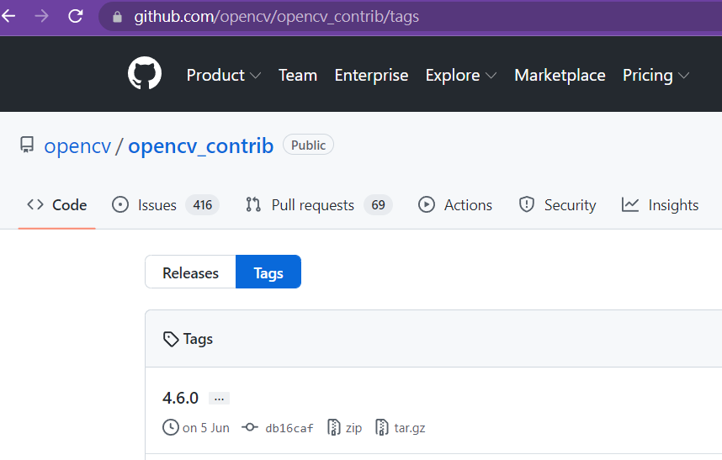Open the Issues tab
722x460 pixels.
166,204
